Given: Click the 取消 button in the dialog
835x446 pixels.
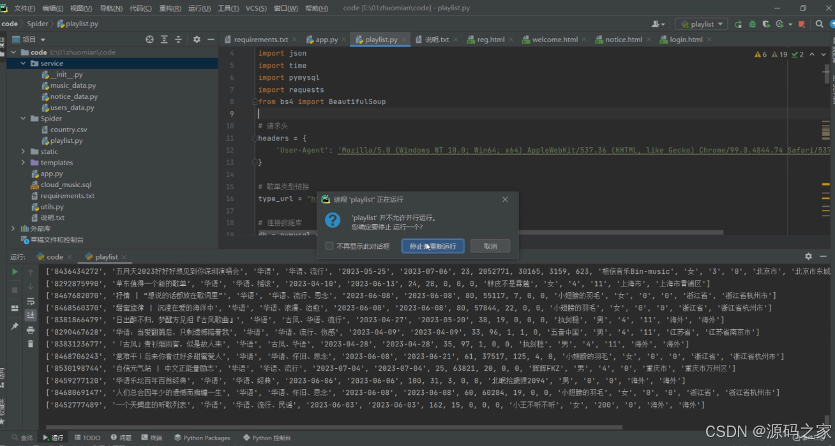Looking at the screenshot, I should (x=490, y=246).
